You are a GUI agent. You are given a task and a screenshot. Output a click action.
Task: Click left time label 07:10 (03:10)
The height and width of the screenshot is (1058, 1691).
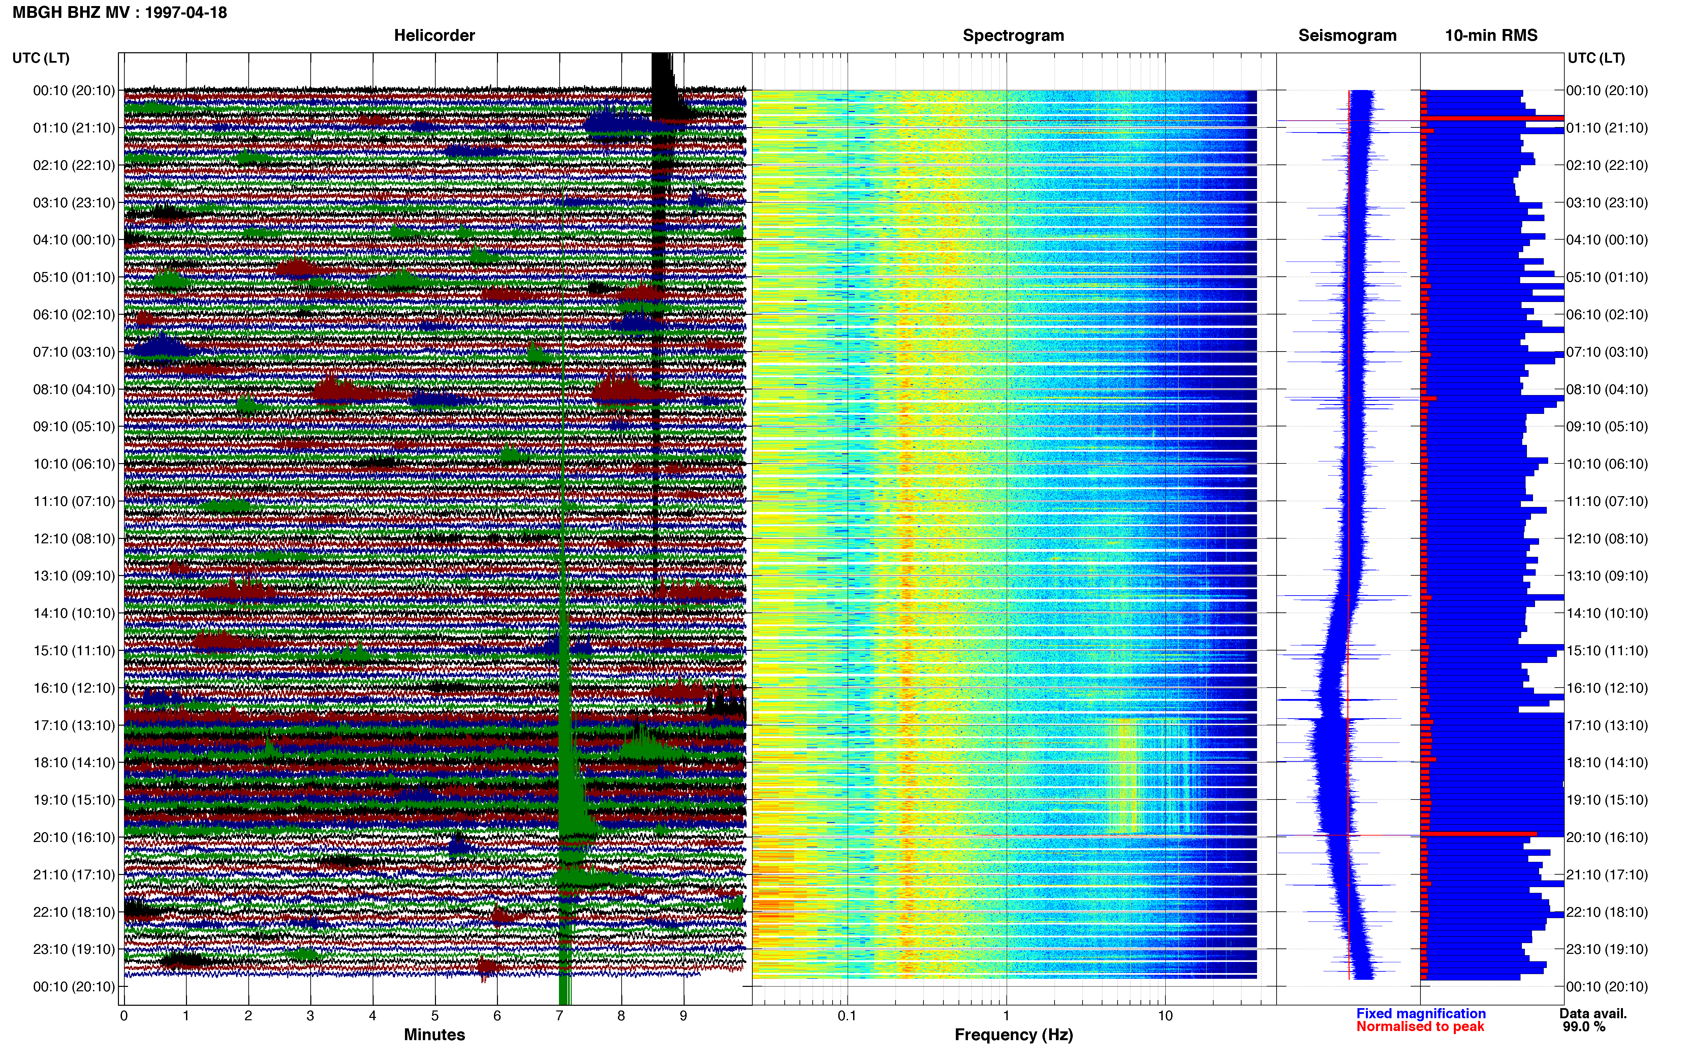(x=74, y=351)
